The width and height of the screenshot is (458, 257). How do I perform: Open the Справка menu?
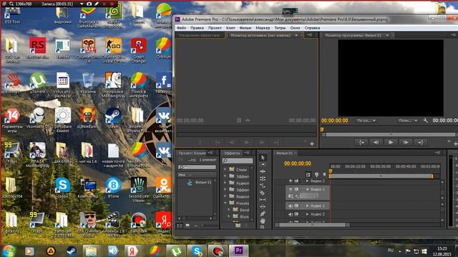tap(312, 28)
